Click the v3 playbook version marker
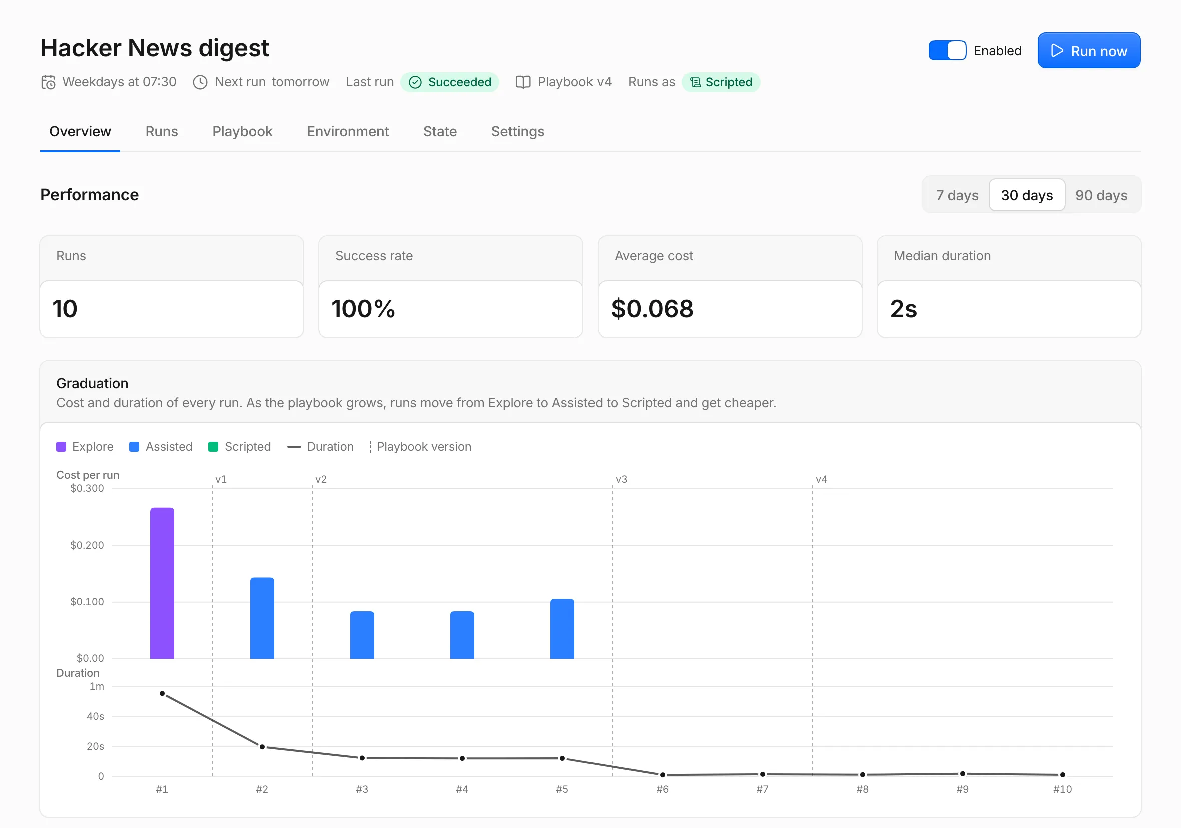The height and width of the screenshot is (828, 1181). click(622, 479)
